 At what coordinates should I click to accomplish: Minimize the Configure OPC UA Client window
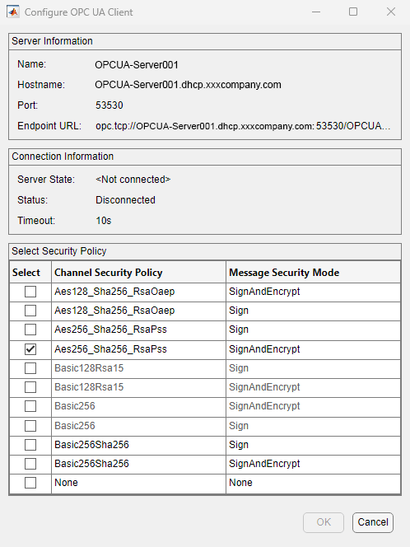click(316, 12)
